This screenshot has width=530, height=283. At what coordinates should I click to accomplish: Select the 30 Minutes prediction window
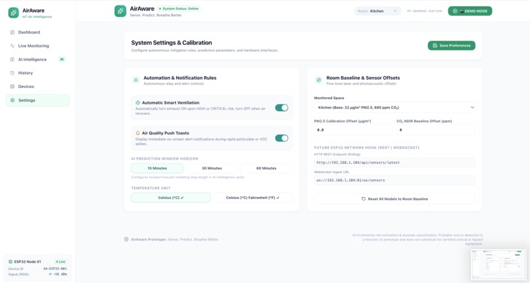(x=212, y=168)
